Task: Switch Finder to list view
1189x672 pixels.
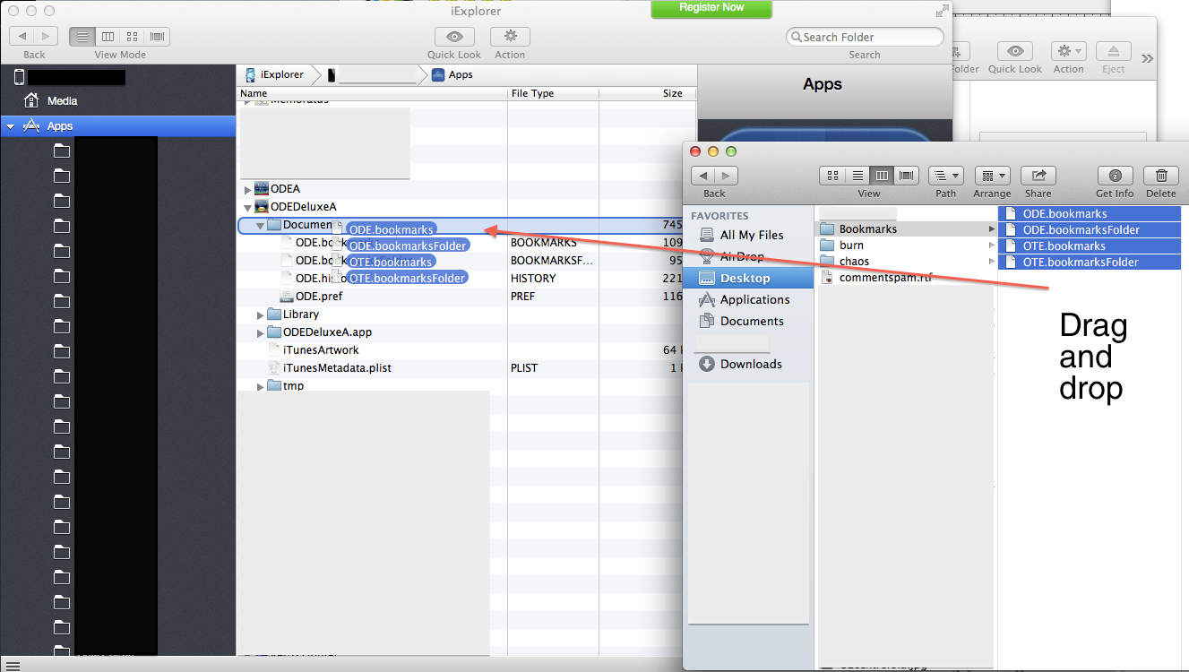Action: coord(857,176)
